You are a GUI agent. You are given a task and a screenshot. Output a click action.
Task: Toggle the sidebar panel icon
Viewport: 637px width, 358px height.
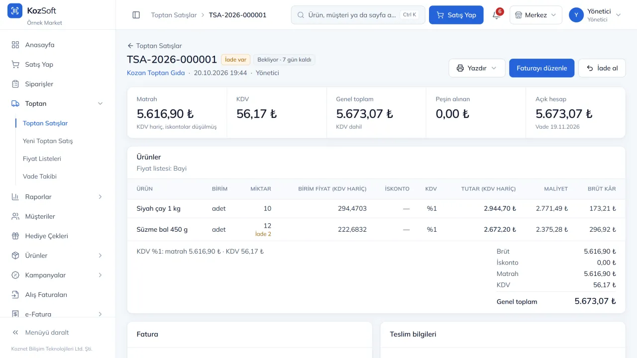tap(136, 15)
